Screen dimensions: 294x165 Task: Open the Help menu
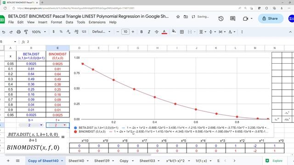(113, 22)
